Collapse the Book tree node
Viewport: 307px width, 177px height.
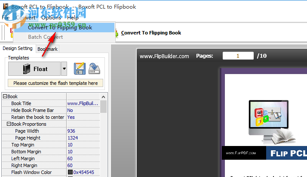(x=5, y=96)
